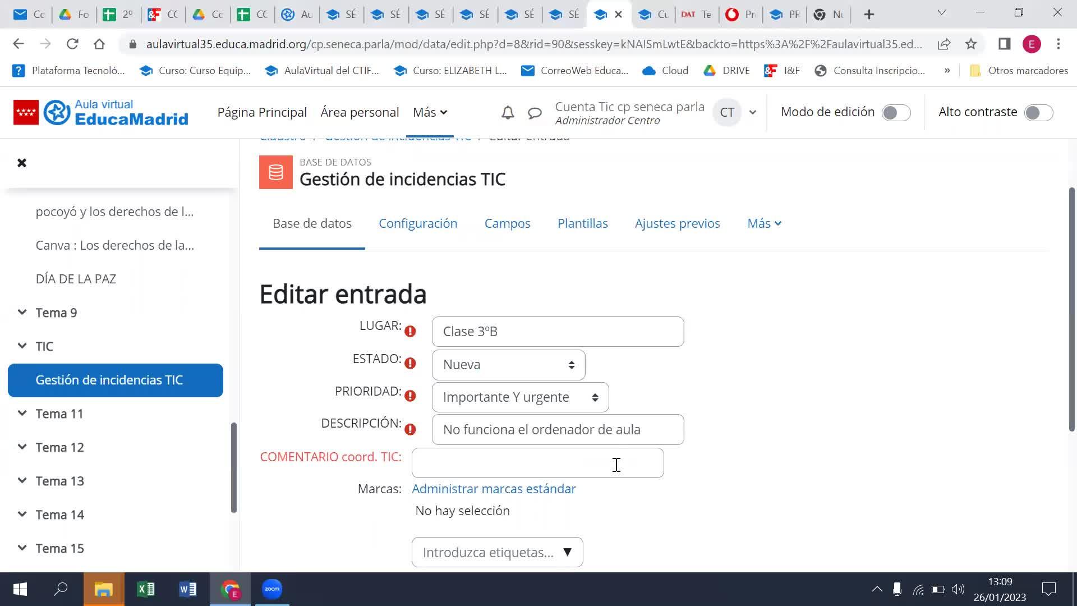Click the orange database activity icon
The height and width of the screenshot is (606, 1077).
pyautogui.click(x=275, y=172)
